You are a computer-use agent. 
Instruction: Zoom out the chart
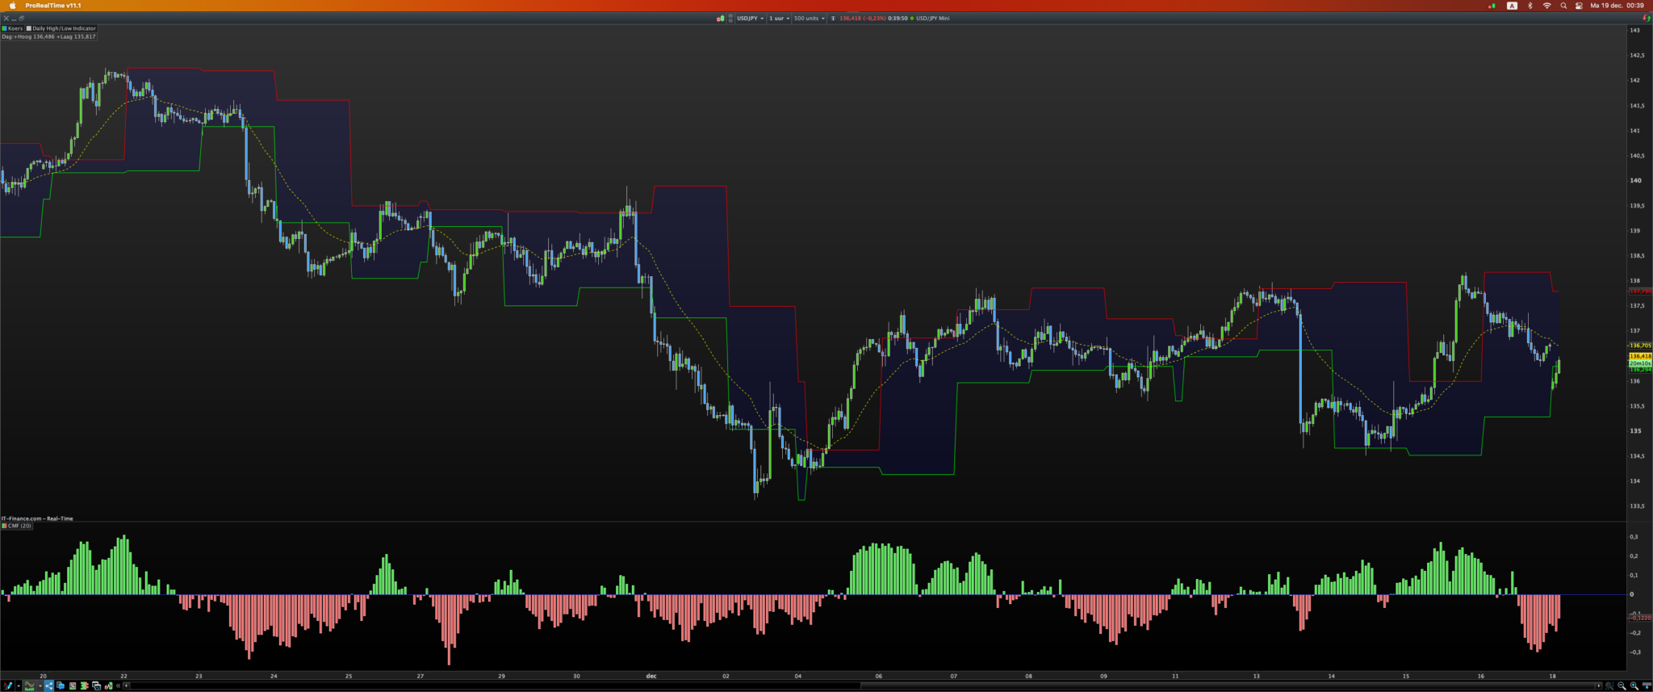(x=1622, y=686)
